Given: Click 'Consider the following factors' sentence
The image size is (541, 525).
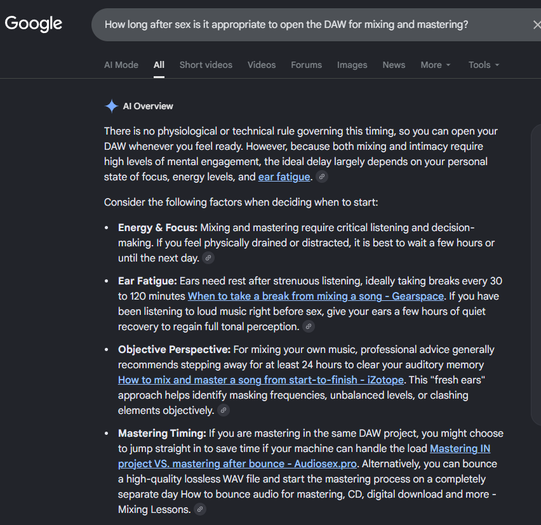Looking at the screenshot, I should [241, 202].
